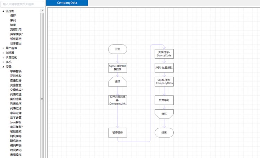Select the 暂停等待 node on the canvas
Screen dimensions: 260x158
click(x=118, y=132)
